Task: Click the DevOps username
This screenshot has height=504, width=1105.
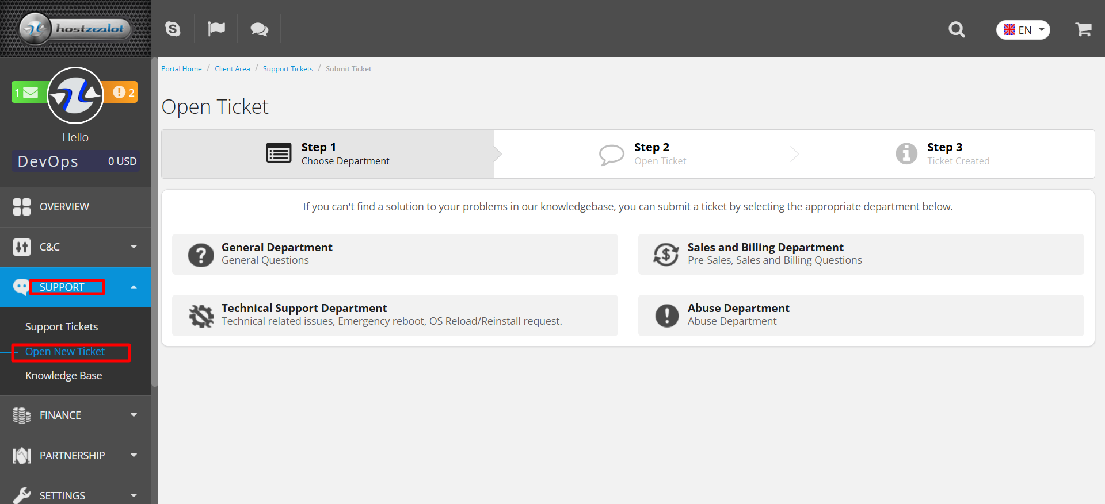Action: point(48,161)
